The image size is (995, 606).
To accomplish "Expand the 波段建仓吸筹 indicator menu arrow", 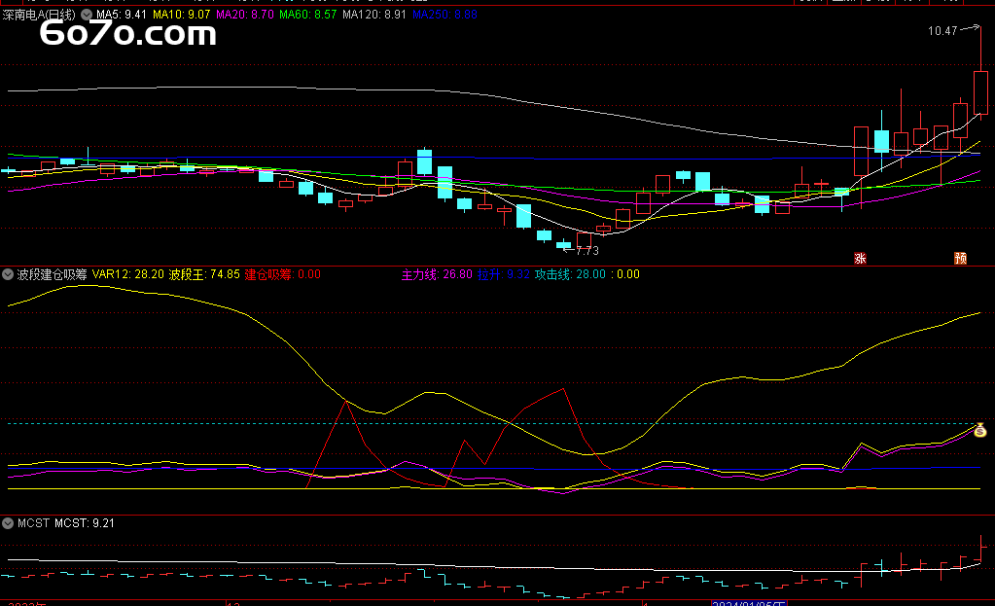I will pyautogui.click(x=8, y=274).
